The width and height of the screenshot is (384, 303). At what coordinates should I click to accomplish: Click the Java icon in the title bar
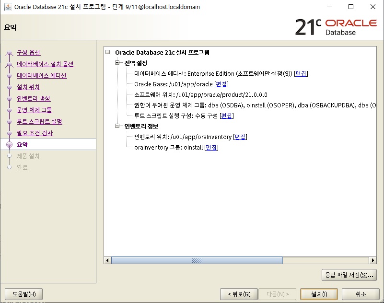pos(8,7)
